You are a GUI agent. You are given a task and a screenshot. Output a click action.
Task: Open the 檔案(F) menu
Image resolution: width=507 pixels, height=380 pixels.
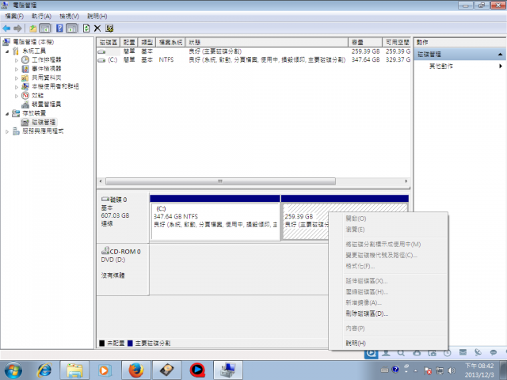click(x=14, y=16)
